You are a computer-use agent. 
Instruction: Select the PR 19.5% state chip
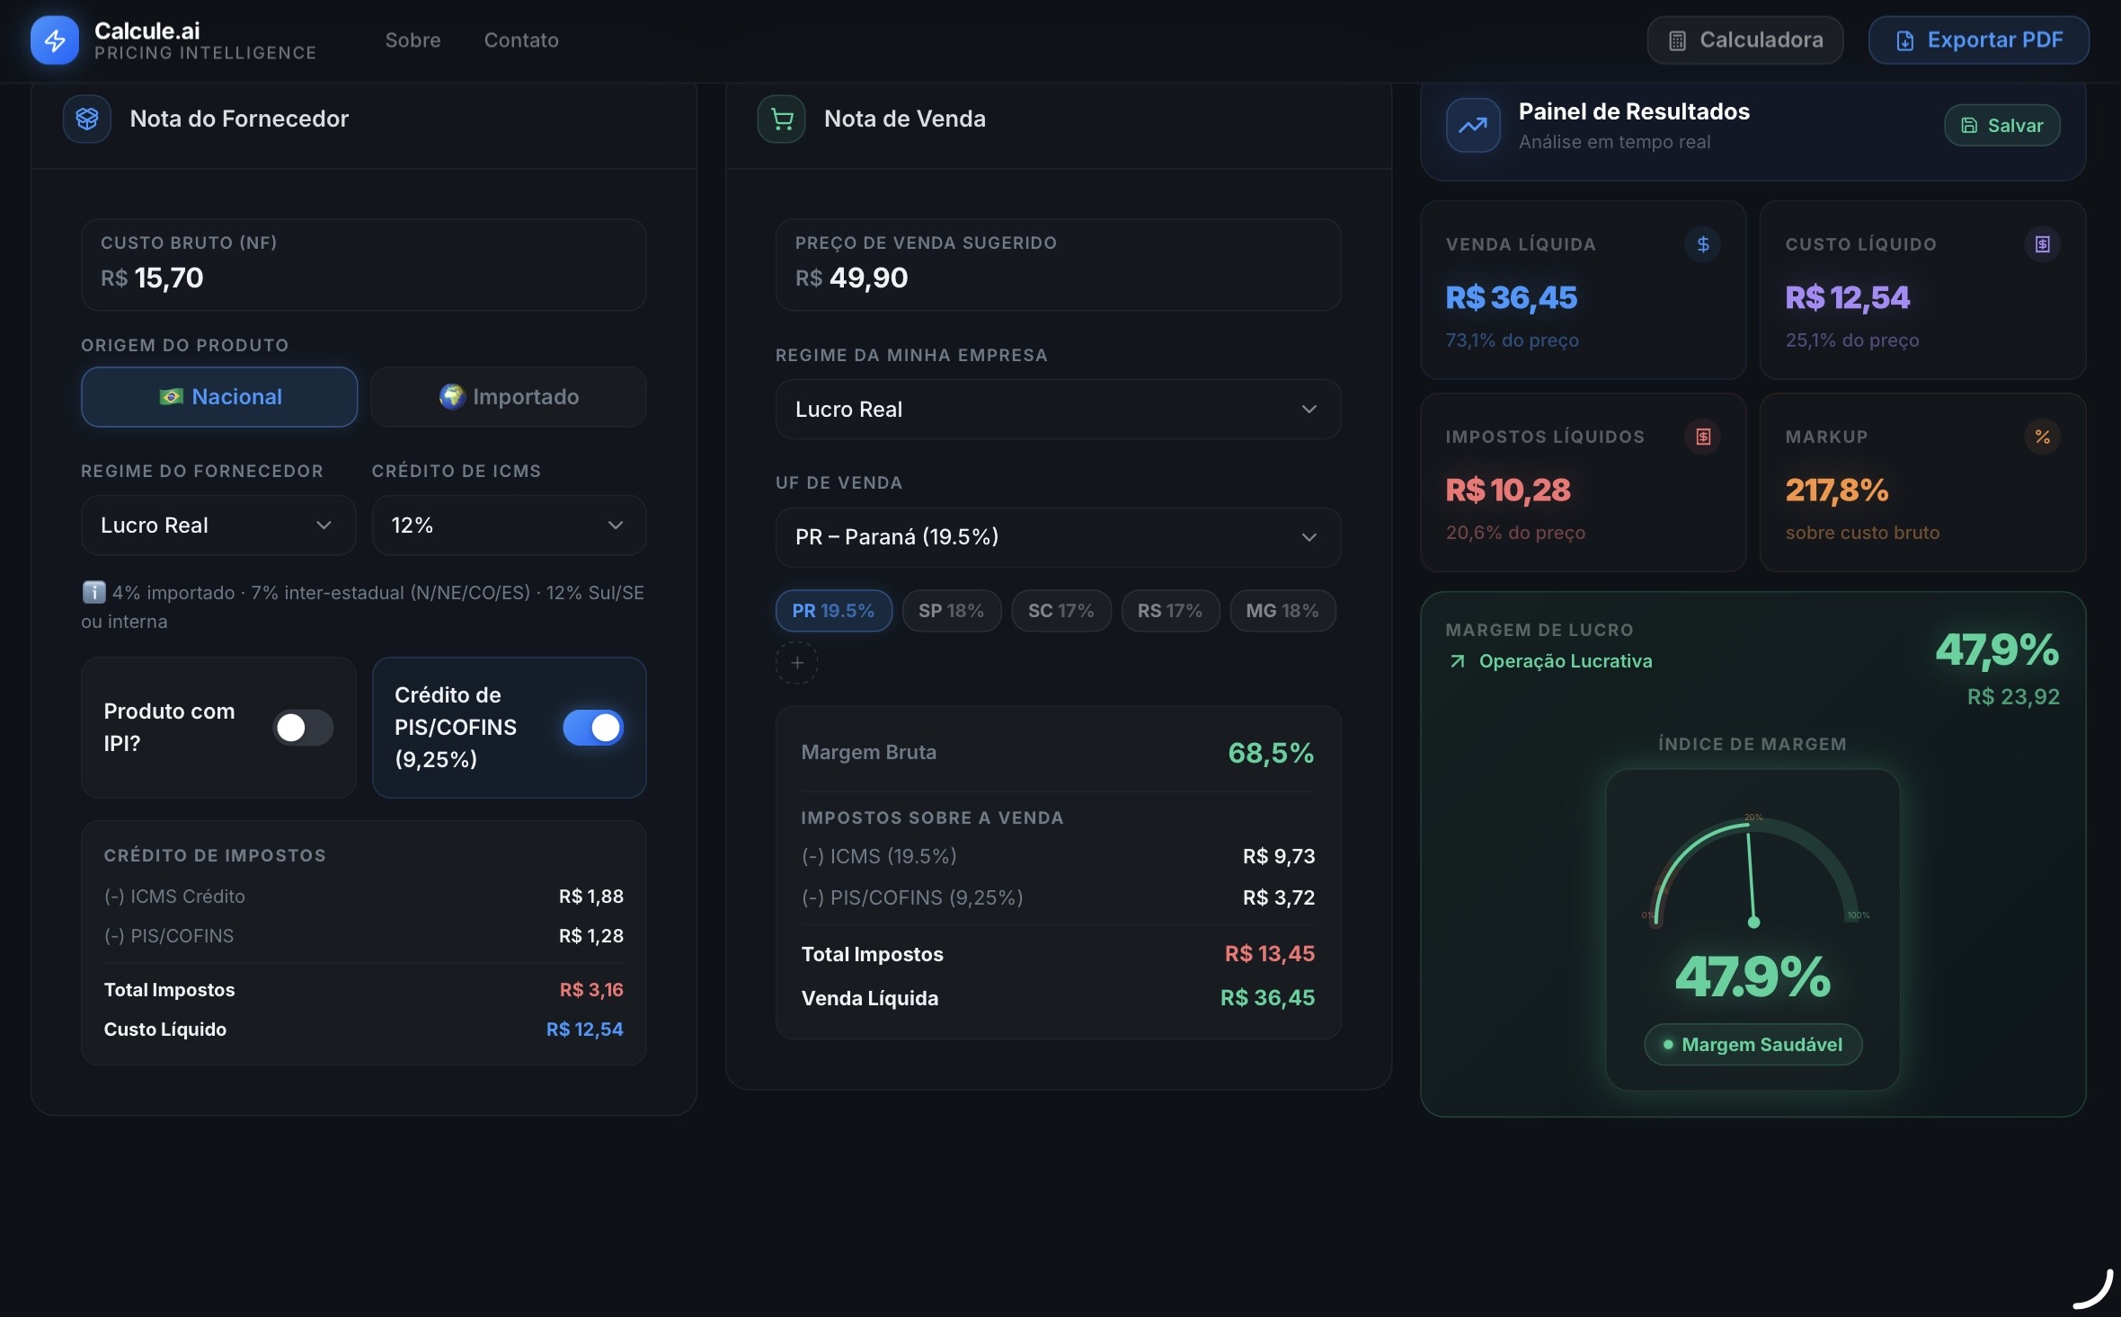point(833,611)
